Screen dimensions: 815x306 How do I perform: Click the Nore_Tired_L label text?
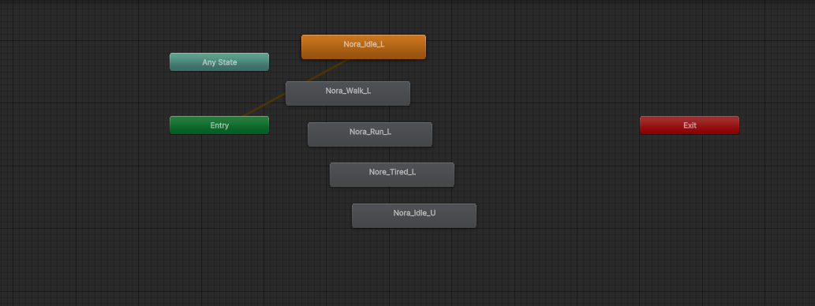pyautogui.click(x=392, y=171)
